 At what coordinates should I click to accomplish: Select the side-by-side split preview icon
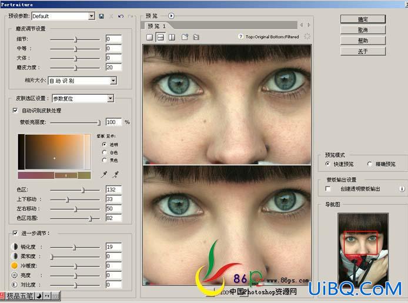(172, 37)
